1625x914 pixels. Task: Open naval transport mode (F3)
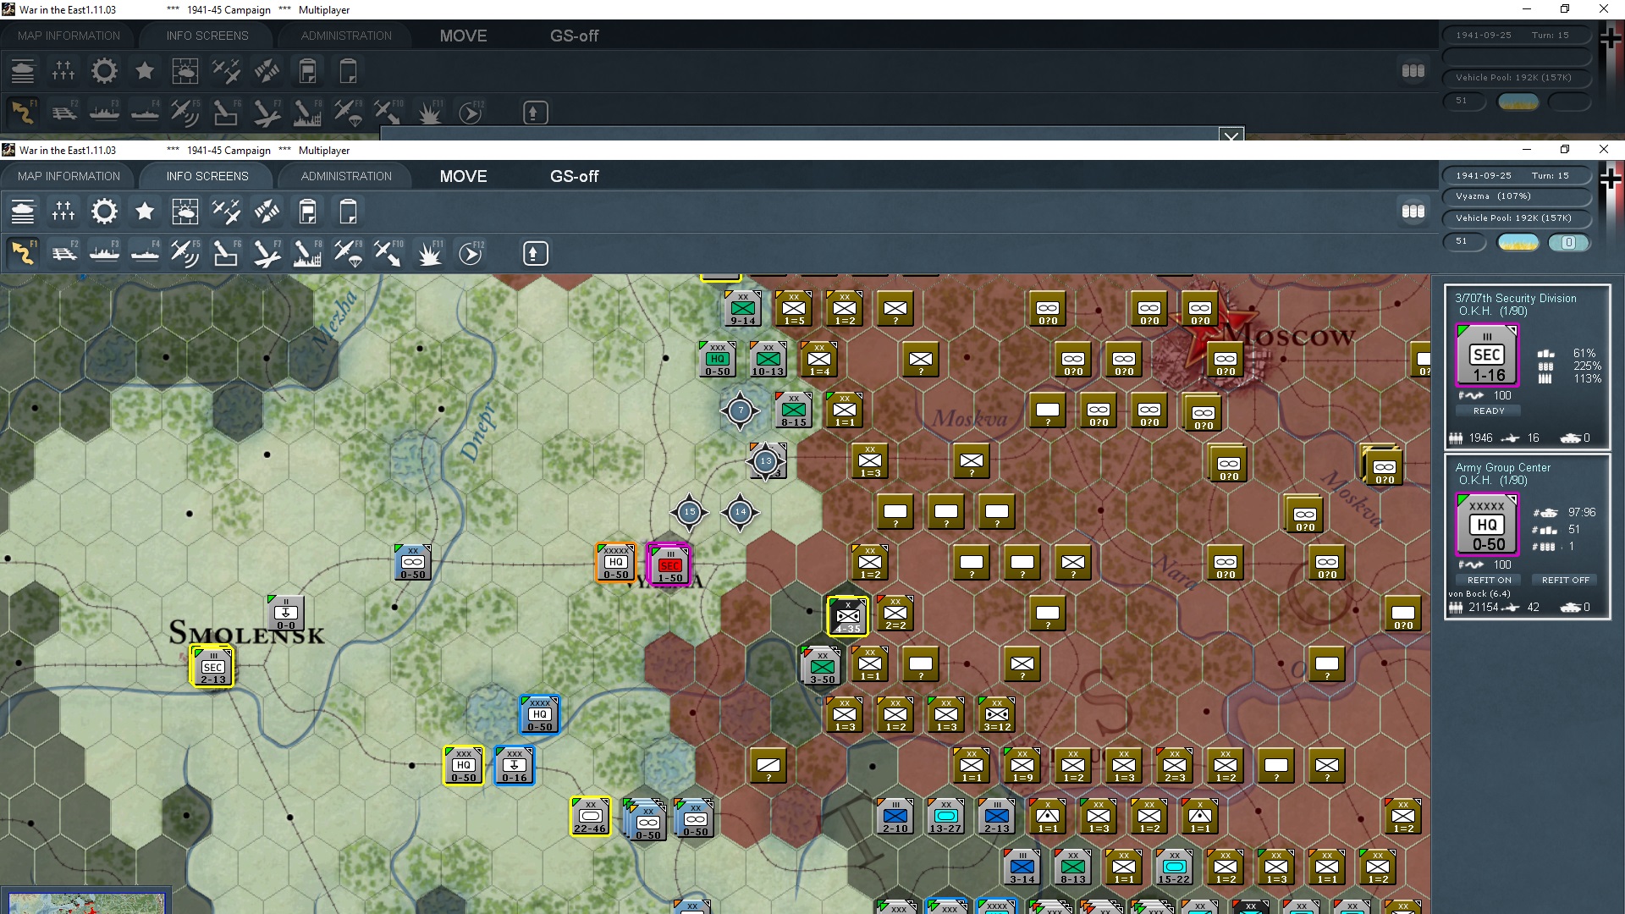pos(104,253)
